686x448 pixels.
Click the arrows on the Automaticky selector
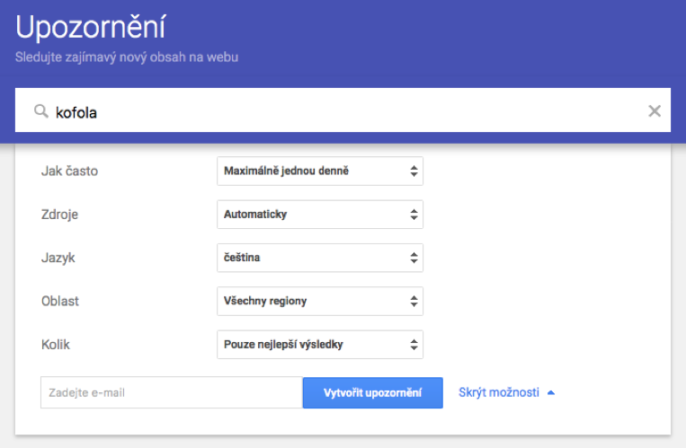[414, 215]
